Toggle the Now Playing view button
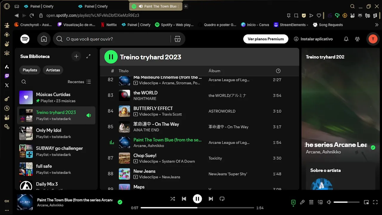 (293, 202)
